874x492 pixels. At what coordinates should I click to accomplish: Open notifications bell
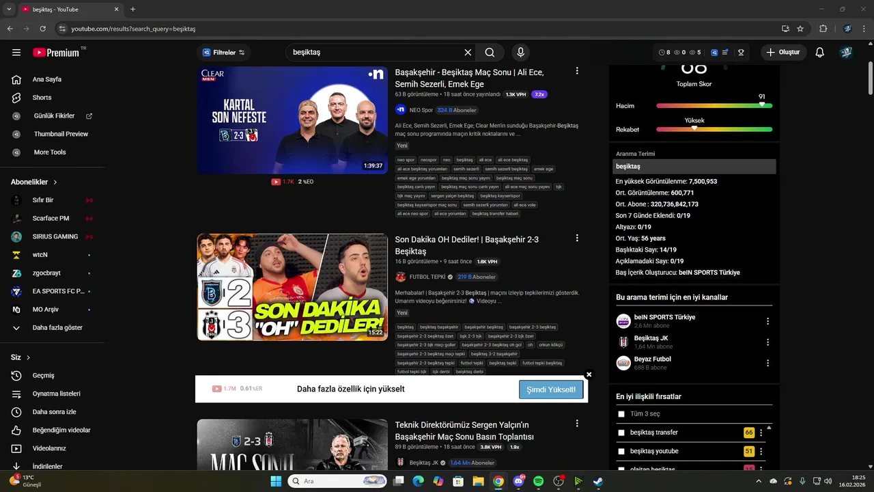(x=820, y=53)
